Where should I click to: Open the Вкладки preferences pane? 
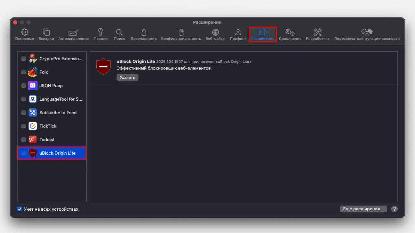pyautogui.click(x=46, y=35)
